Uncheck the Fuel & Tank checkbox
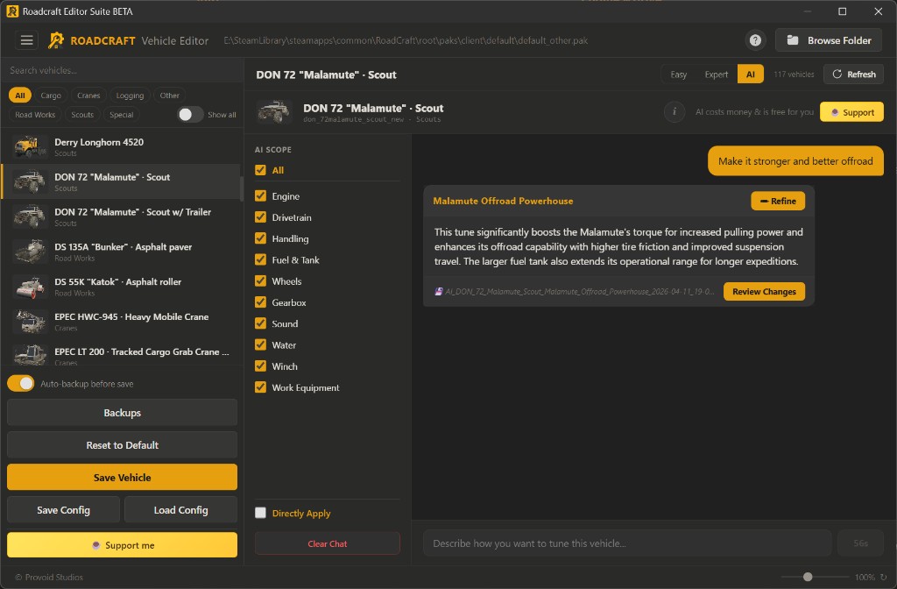This screenshot has width=897, height=589. [x=260, y=259]
